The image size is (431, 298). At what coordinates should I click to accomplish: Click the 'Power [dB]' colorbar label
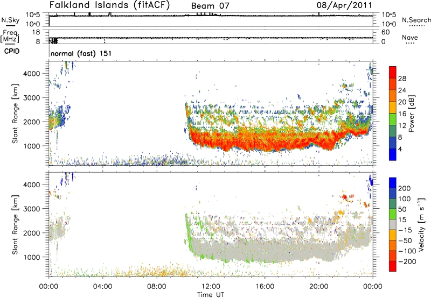(x=411, y=113)
